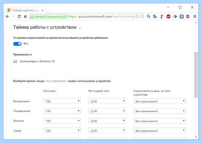The width and height of the screenshot is (202, 143).
Task: Maximize the browser window
Action: click(180, 7)
